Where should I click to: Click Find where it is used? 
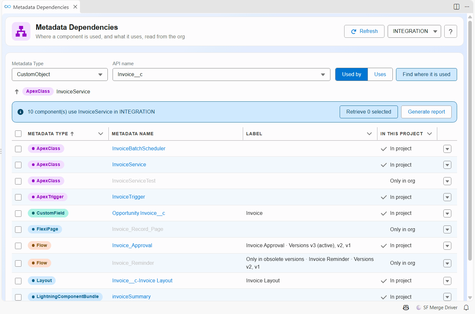tap(426, 75)
